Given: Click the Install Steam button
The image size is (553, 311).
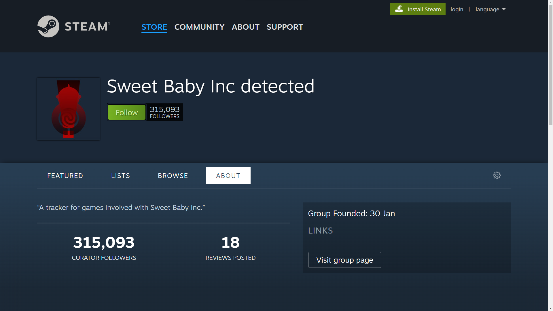Looking at the screenshot, I should coord(418,9).
